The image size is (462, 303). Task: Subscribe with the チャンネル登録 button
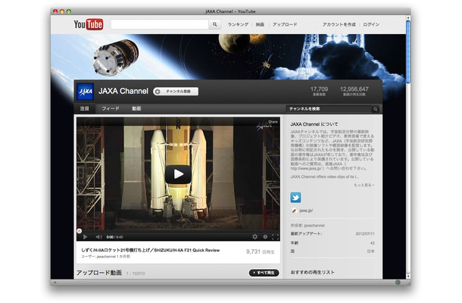(x=176, y=92)
